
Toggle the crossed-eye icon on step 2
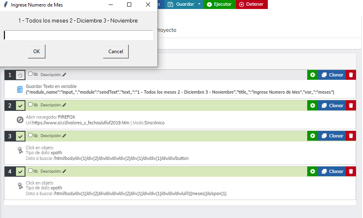(35, 105)
